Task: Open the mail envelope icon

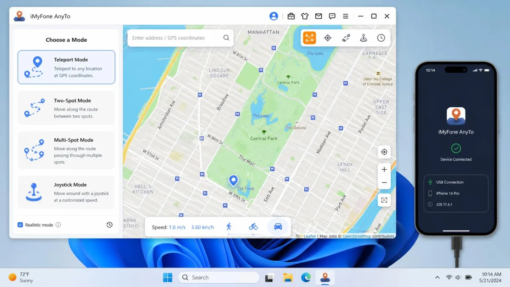Action: pos(318,16)
